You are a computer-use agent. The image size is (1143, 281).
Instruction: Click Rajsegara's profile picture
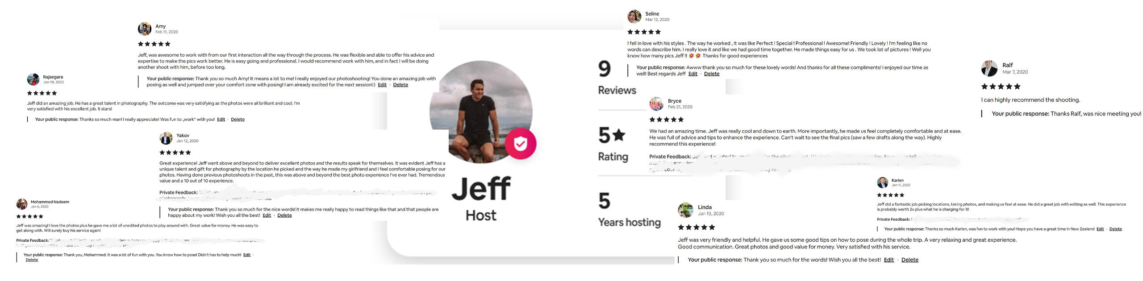click(x=33, y=79)
